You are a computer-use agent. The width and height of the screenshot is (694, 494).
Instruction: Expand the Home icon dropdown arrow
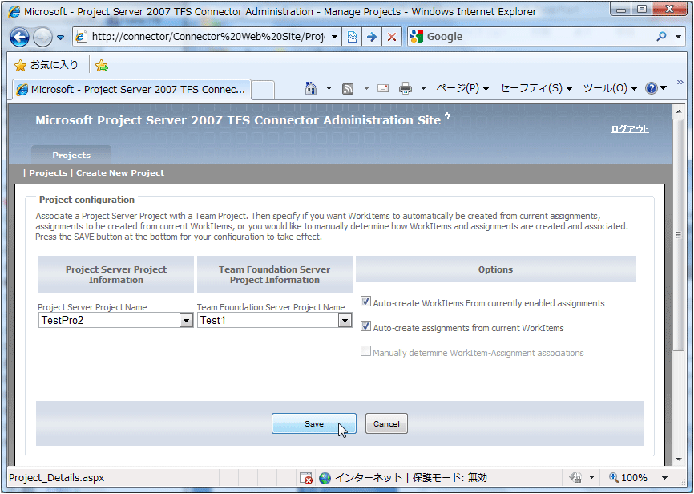click(329, 88)
